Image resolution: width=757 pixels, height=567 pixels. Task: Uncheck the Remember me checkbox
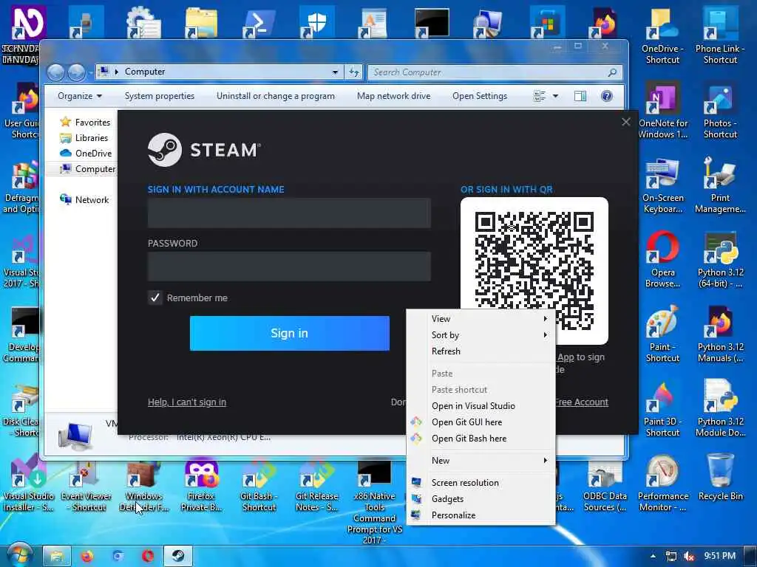tap(155, 298)
